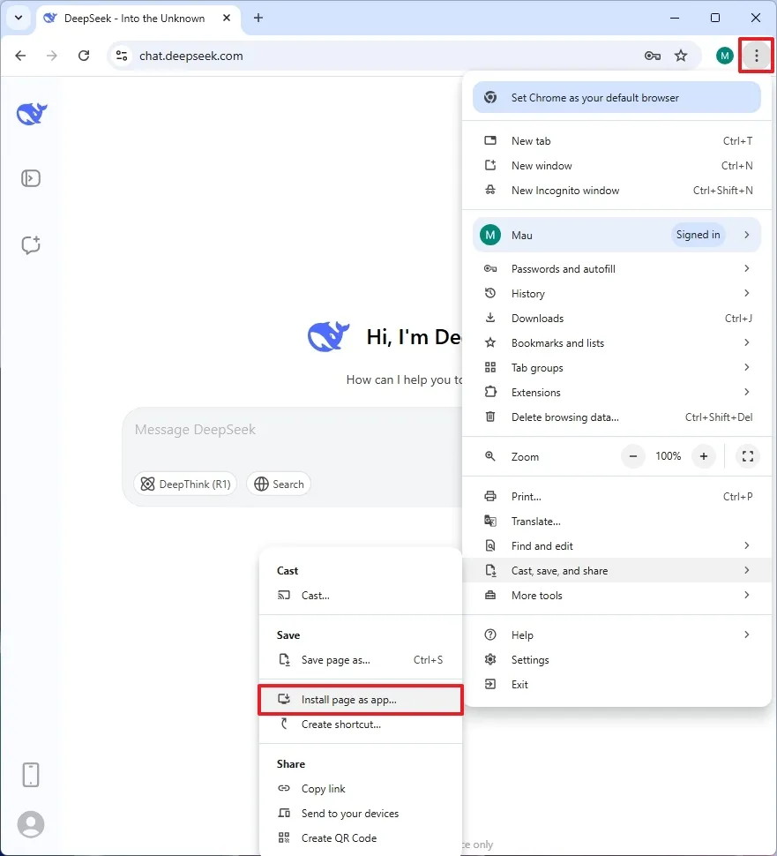Open a new chat using the sidebar icon
Image resolution: width=777 pixels, height=856 pixels.
[x=31, y=245]
